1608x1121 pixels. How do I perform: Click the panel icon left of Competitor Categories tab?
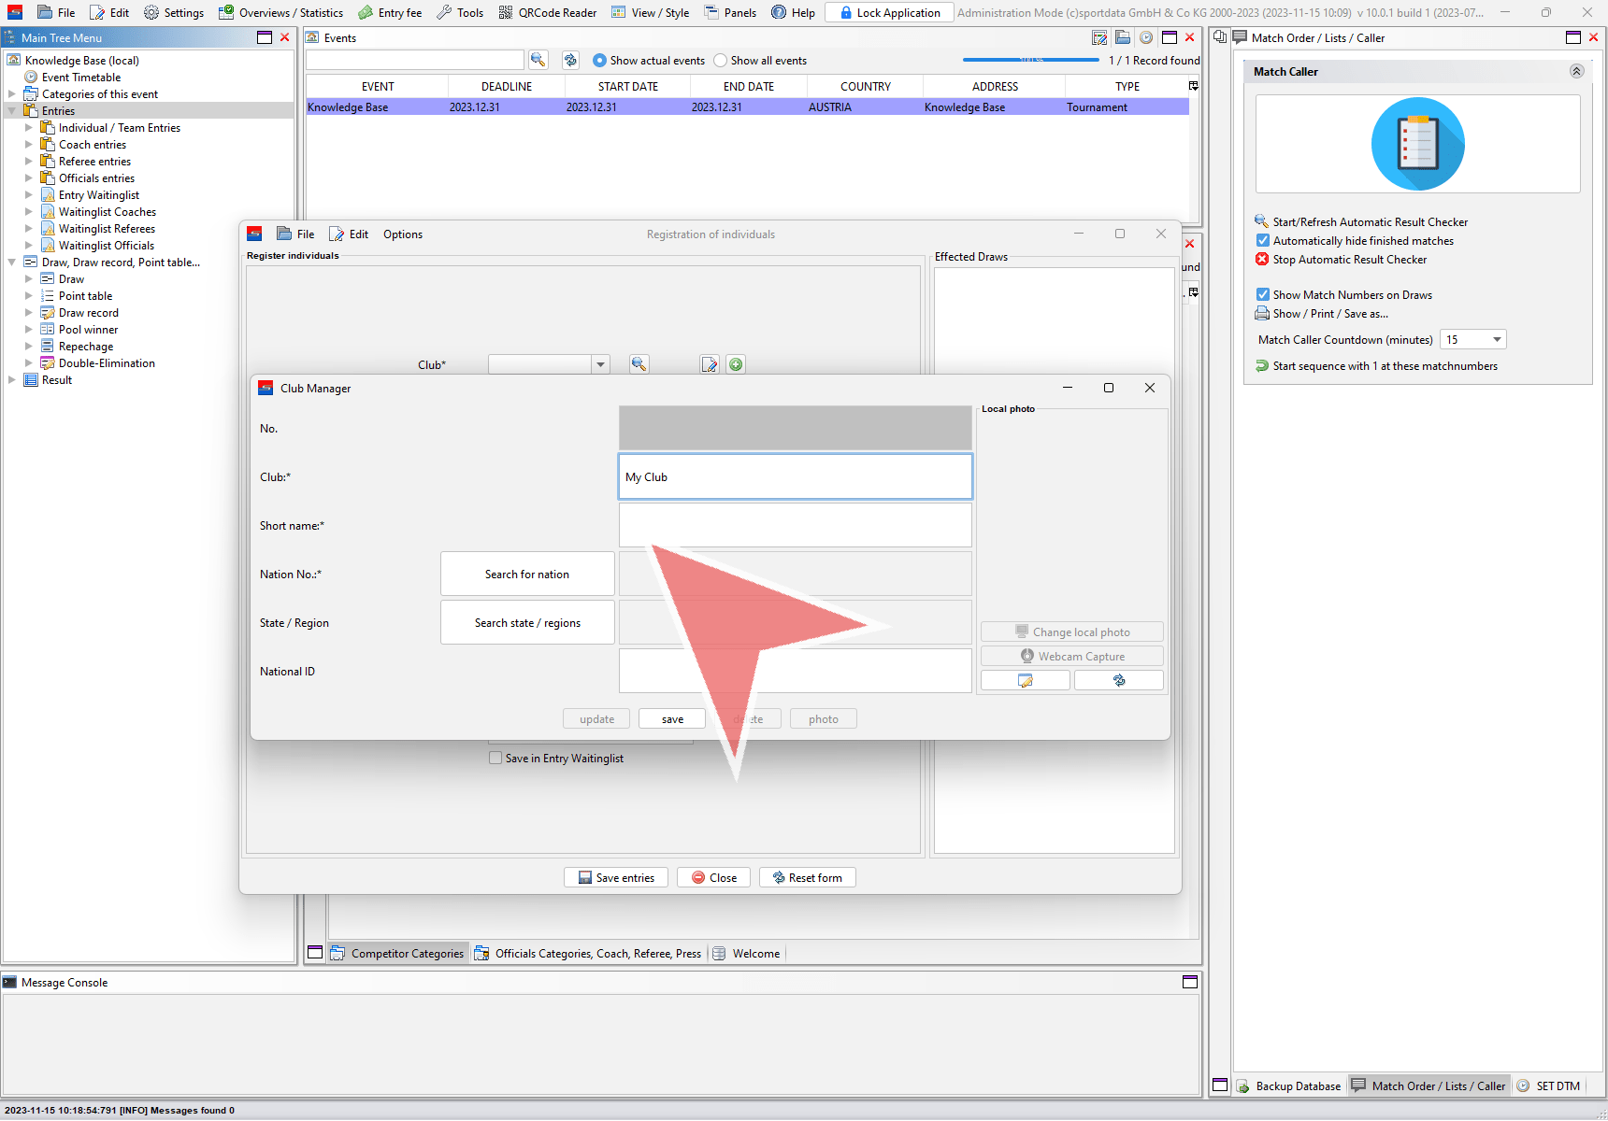[315, 953]
